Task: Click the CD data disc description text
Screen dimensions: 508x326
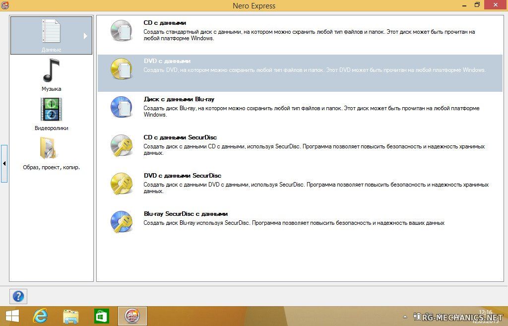Action: (309, 35)
